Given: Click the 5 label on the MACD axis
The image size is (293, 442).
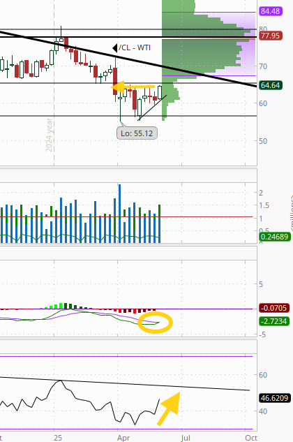Looking at the screenshot, I should [261, 284].
